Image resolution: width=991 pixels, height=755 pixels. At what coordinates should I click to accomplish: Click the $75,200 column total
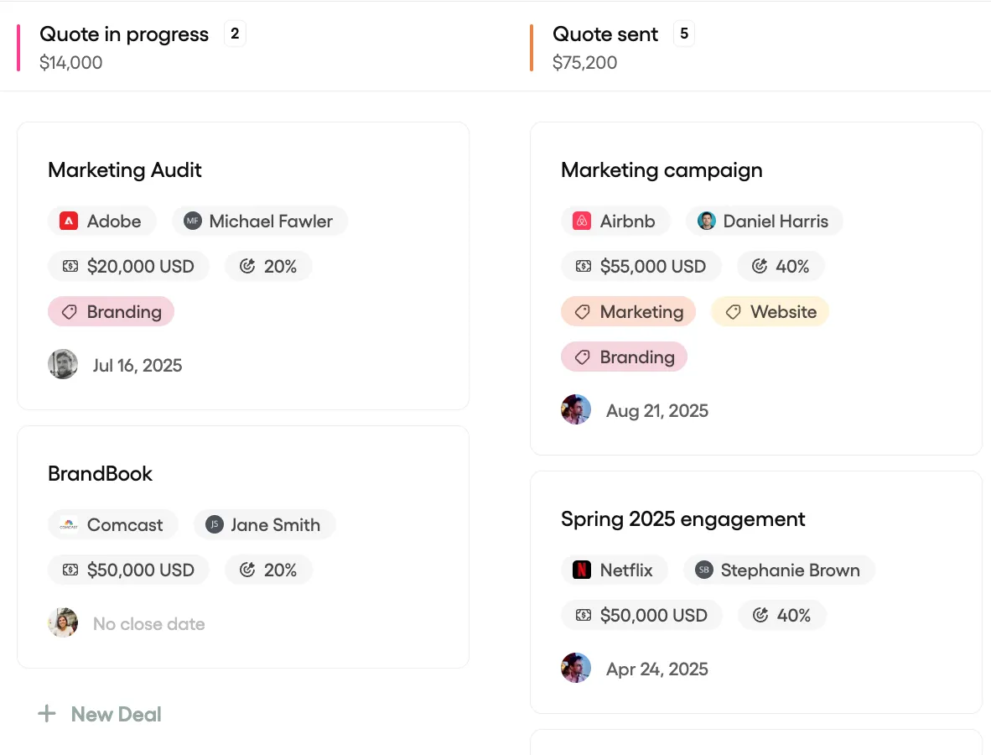click(x=584, y=63)
